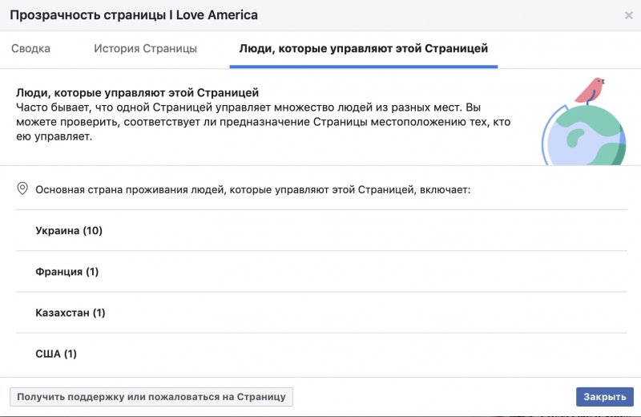Click the location pin icon
The height and width of the screenshot is (417, 641).
pyautogui.click(x=22, y=189)
